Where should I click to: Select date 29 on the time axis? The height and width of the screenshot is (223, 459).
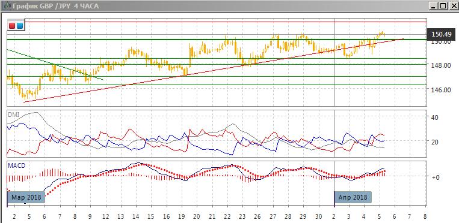tap(303, 217)
